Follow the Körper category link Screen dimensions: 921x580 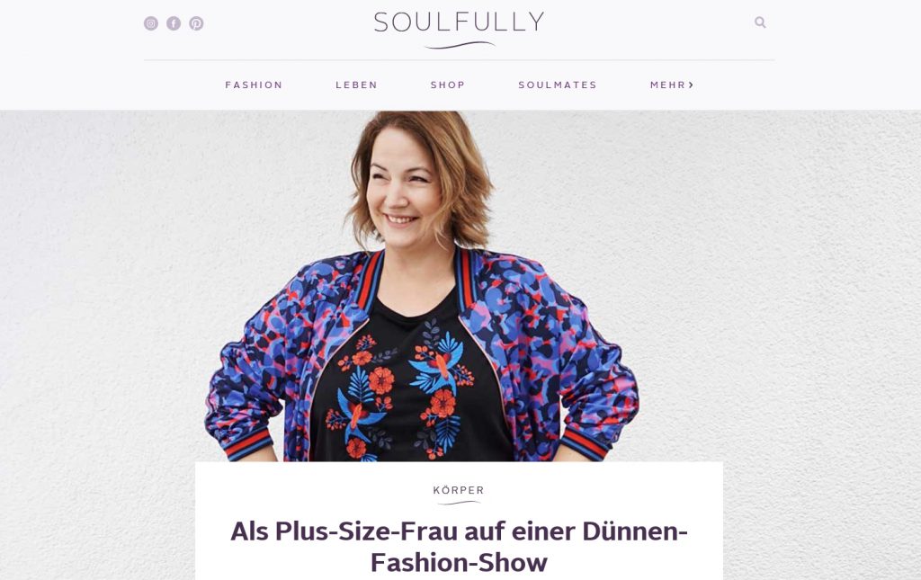pyautogui.click(x=459, y=490)
